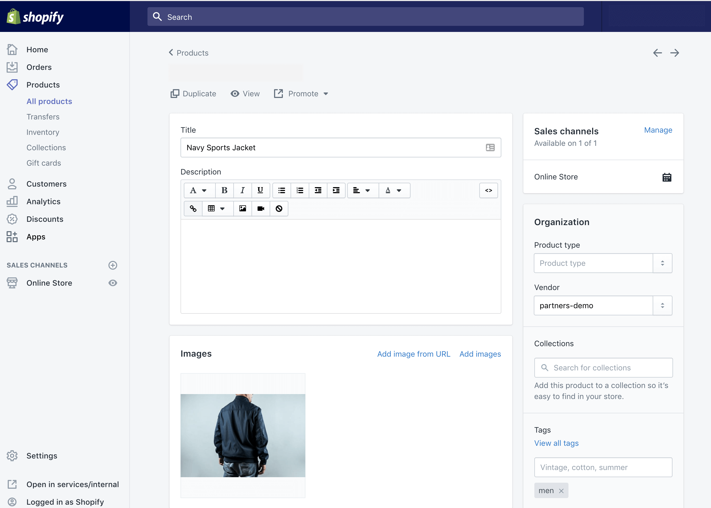The image size is (711, 508).
Task: Go to next product with right arrow
Action: (674, 53)
